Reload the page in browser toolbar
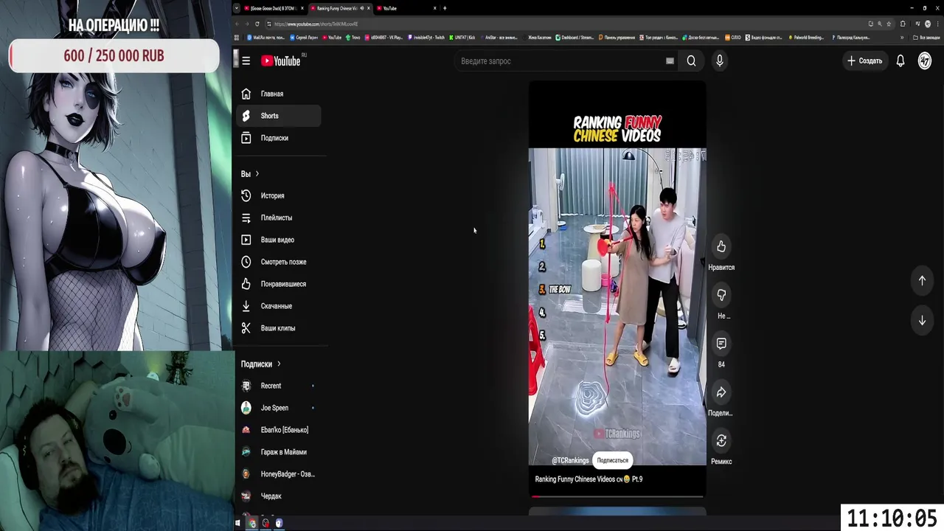 [x=257, y=24]
